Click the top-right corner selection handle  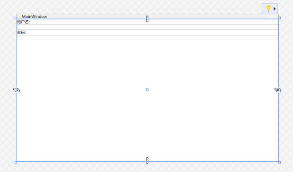[x=280, y=18]
